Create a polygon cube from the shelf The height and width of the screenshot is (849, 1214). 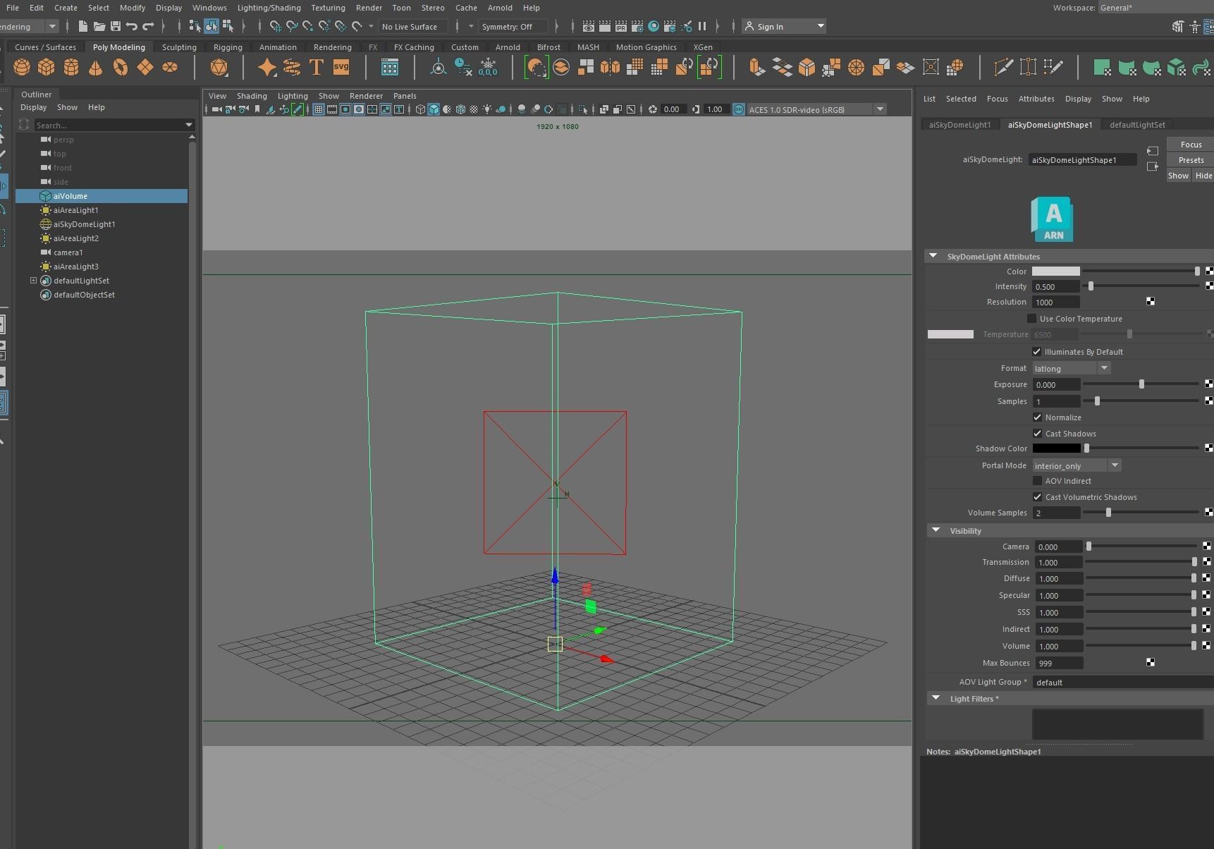pos(47,67)
